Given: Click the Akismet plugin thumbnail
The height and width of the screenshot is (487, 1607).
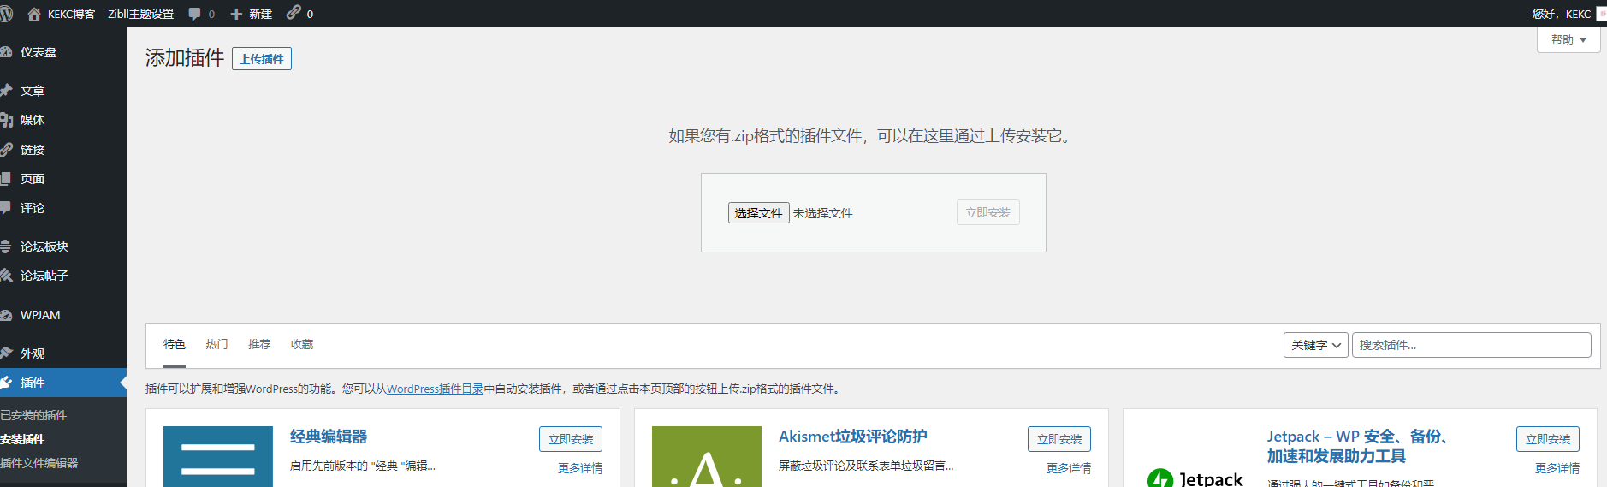Looking at the screenshot, I should pyautogui.click(x=707, y=457).
